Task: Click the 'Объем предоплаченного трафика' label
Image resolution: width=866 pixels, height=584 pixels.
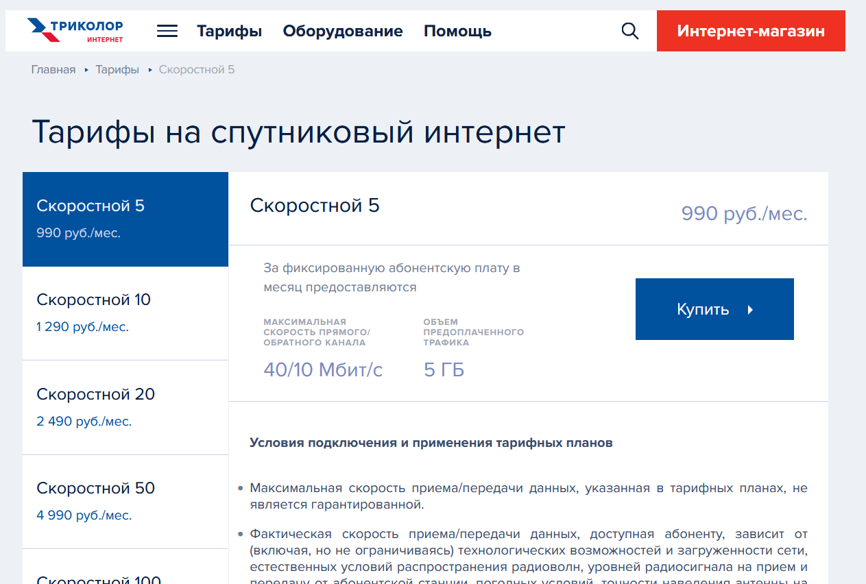Action: (473, 332)
